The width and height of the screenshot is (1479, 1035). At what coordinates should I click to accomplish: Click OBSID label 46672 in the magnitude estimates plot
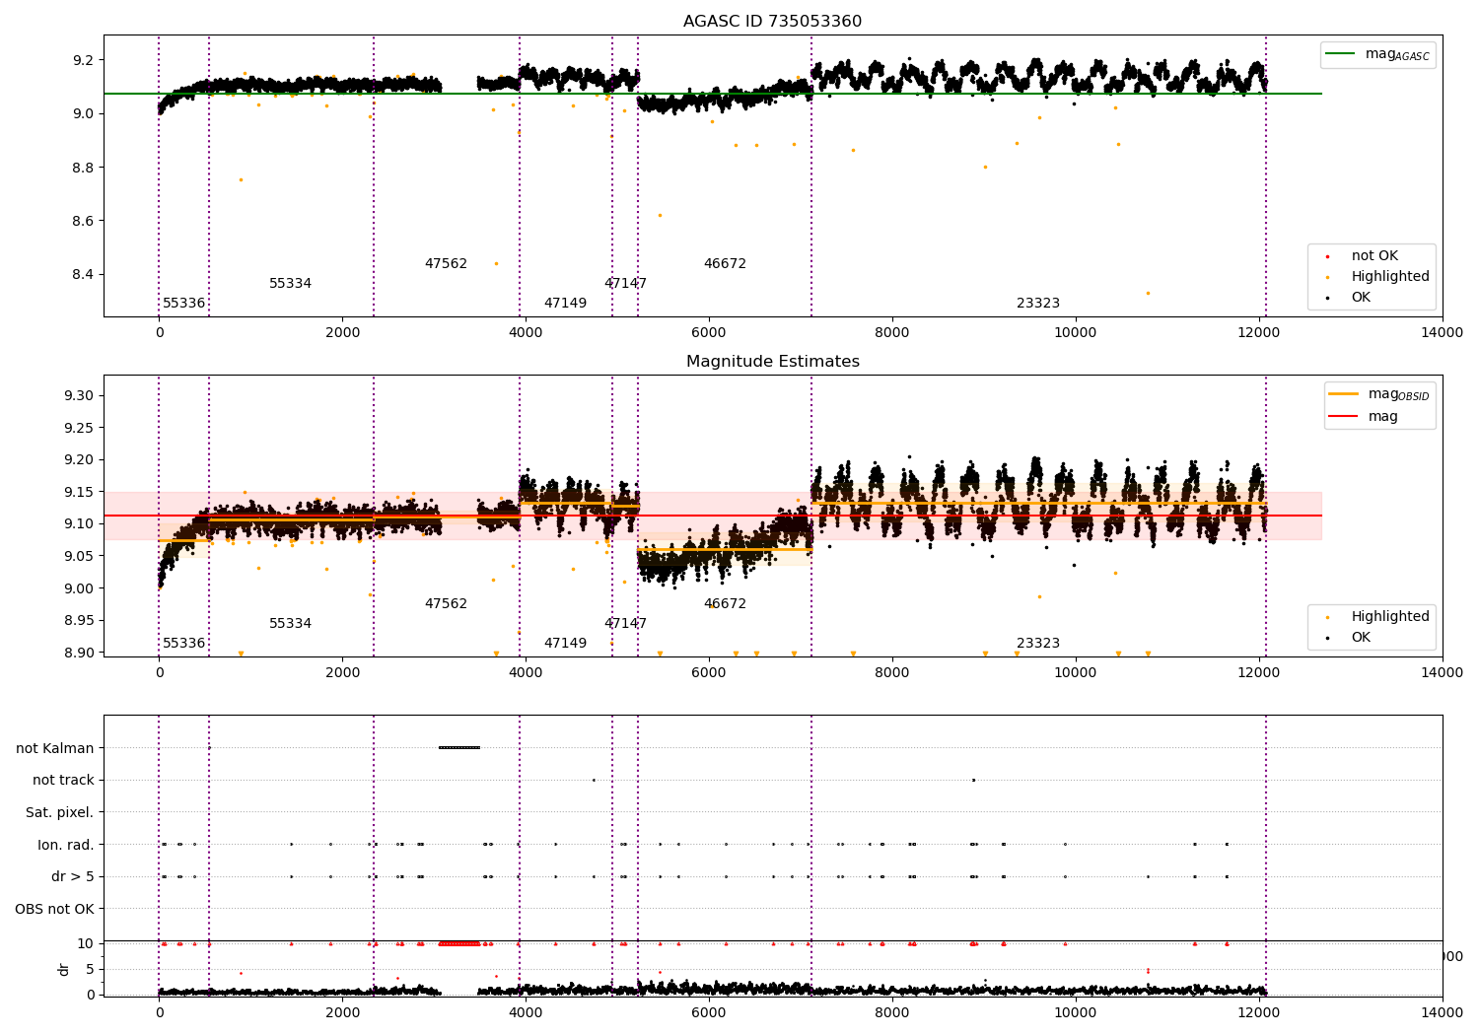pyautogui.click(x=726, y=604)
